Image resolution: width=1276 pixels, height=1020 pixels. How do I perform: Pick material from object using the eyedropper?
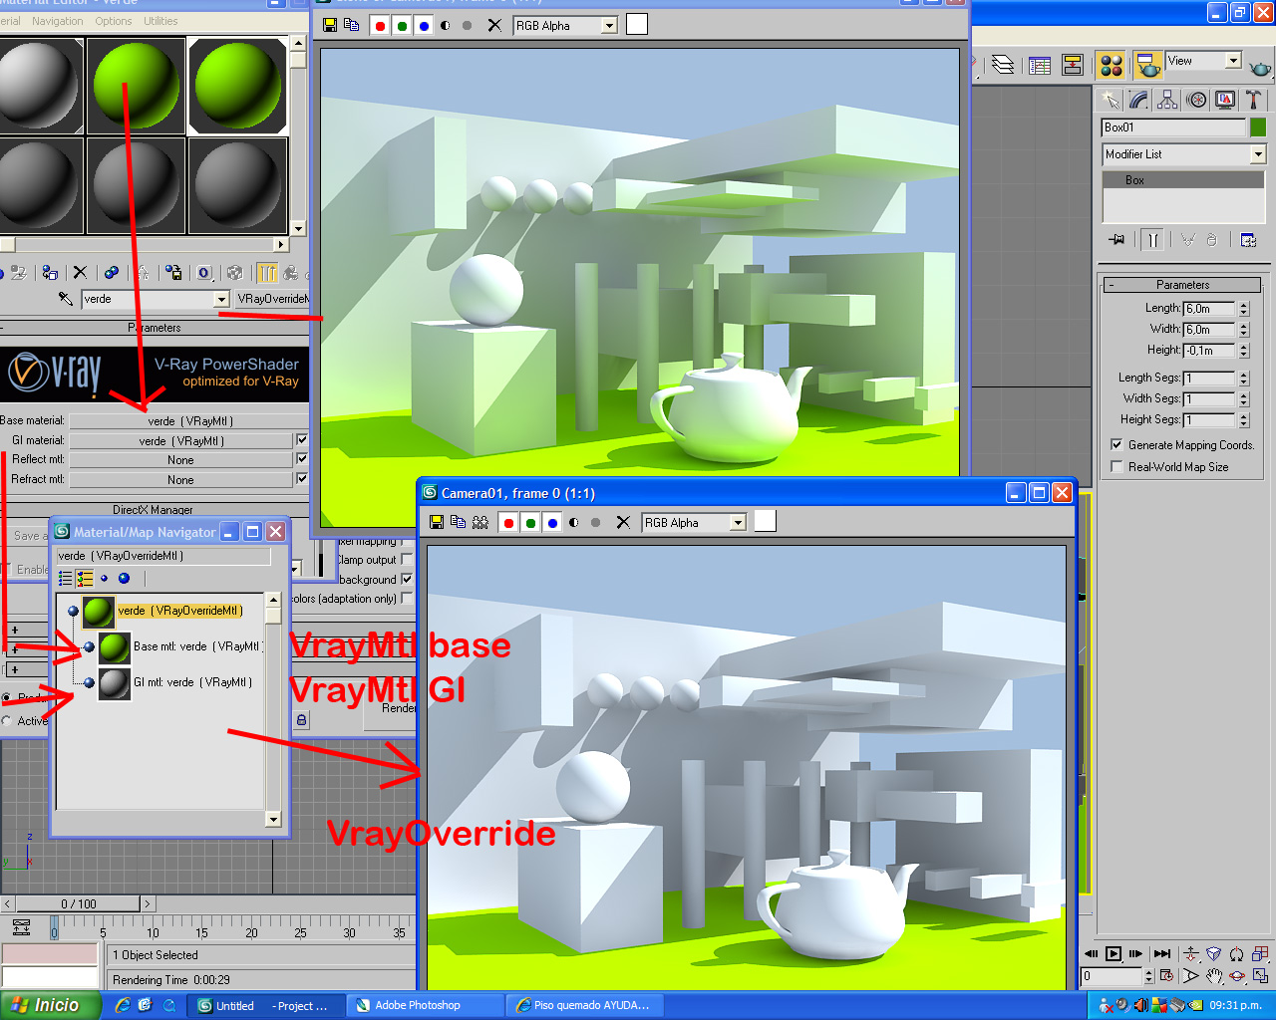coord(65,298)
